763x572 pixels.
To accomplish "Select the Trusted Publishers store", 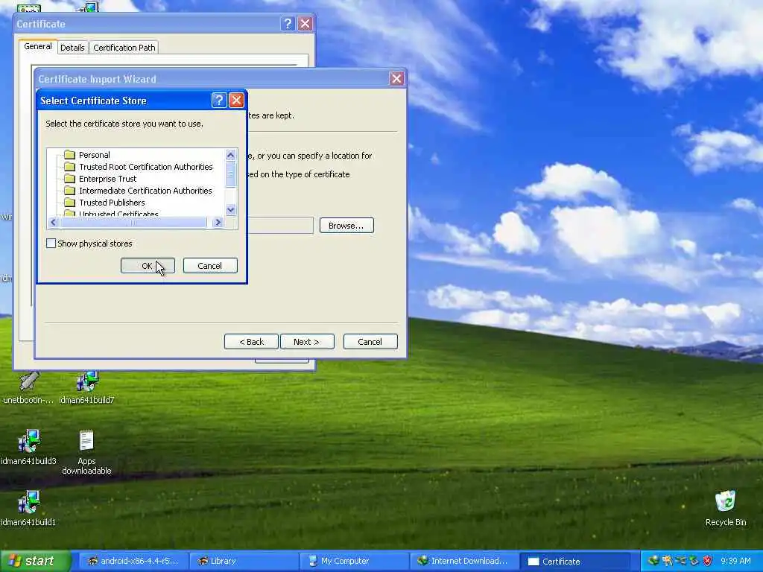I will click(112, 203).
